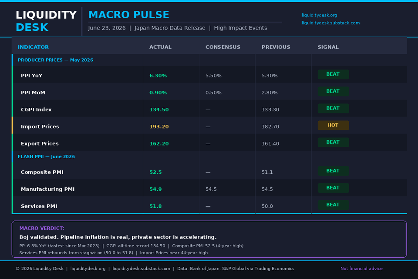Click the 'BoJ validated' verdict sentence
Screen dimensions: 418x279
(x=118, y=237)
